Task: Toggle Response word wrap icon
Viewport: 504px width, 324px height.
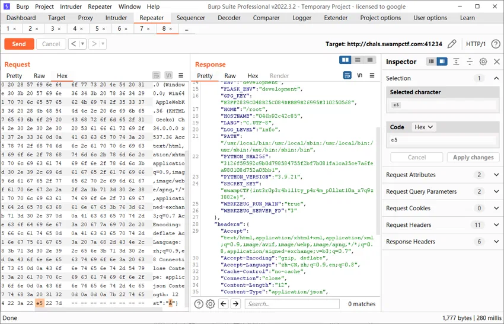Action: [x=347, y=75]
